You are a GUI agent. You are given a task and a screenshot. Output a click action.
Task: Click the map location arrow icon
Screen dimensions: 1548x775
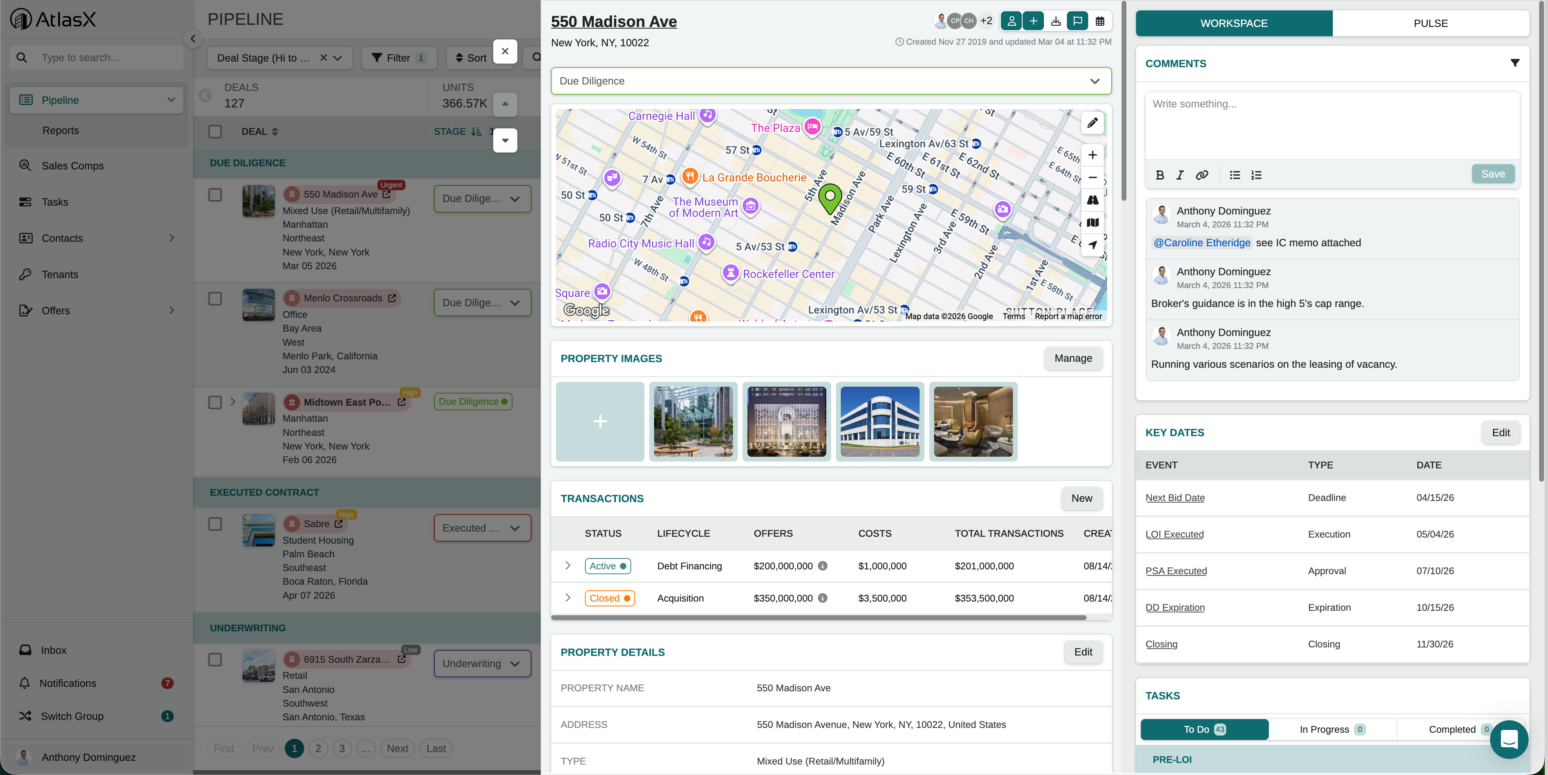pyautogui.click(x=1092, y=245)
